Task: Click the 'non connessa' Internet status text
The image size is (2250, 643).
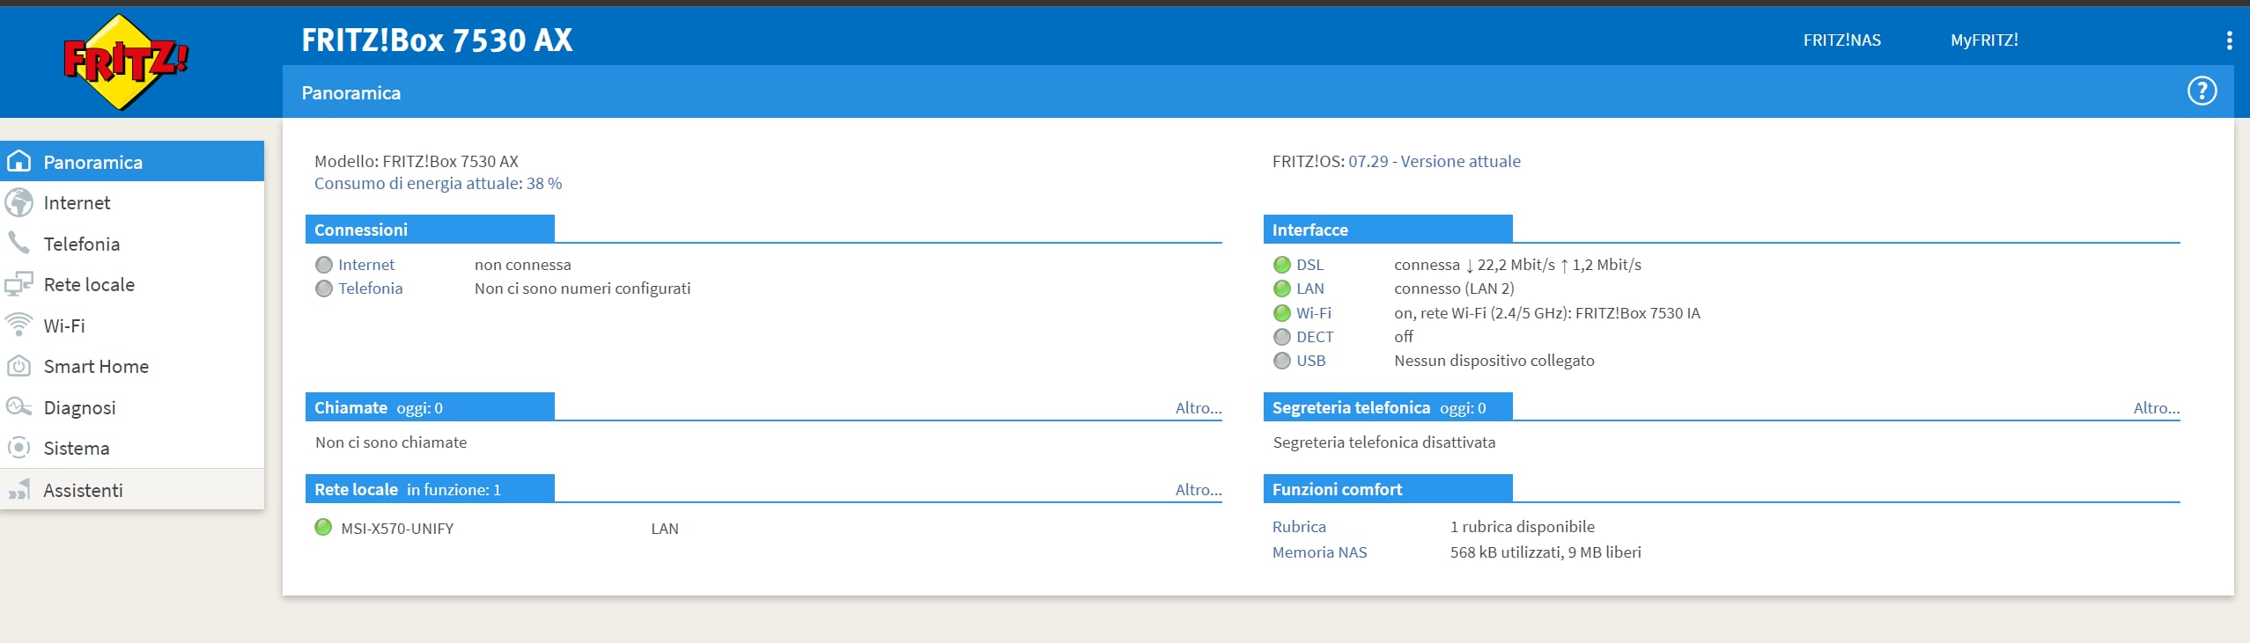Action: (x=522, y=265)
